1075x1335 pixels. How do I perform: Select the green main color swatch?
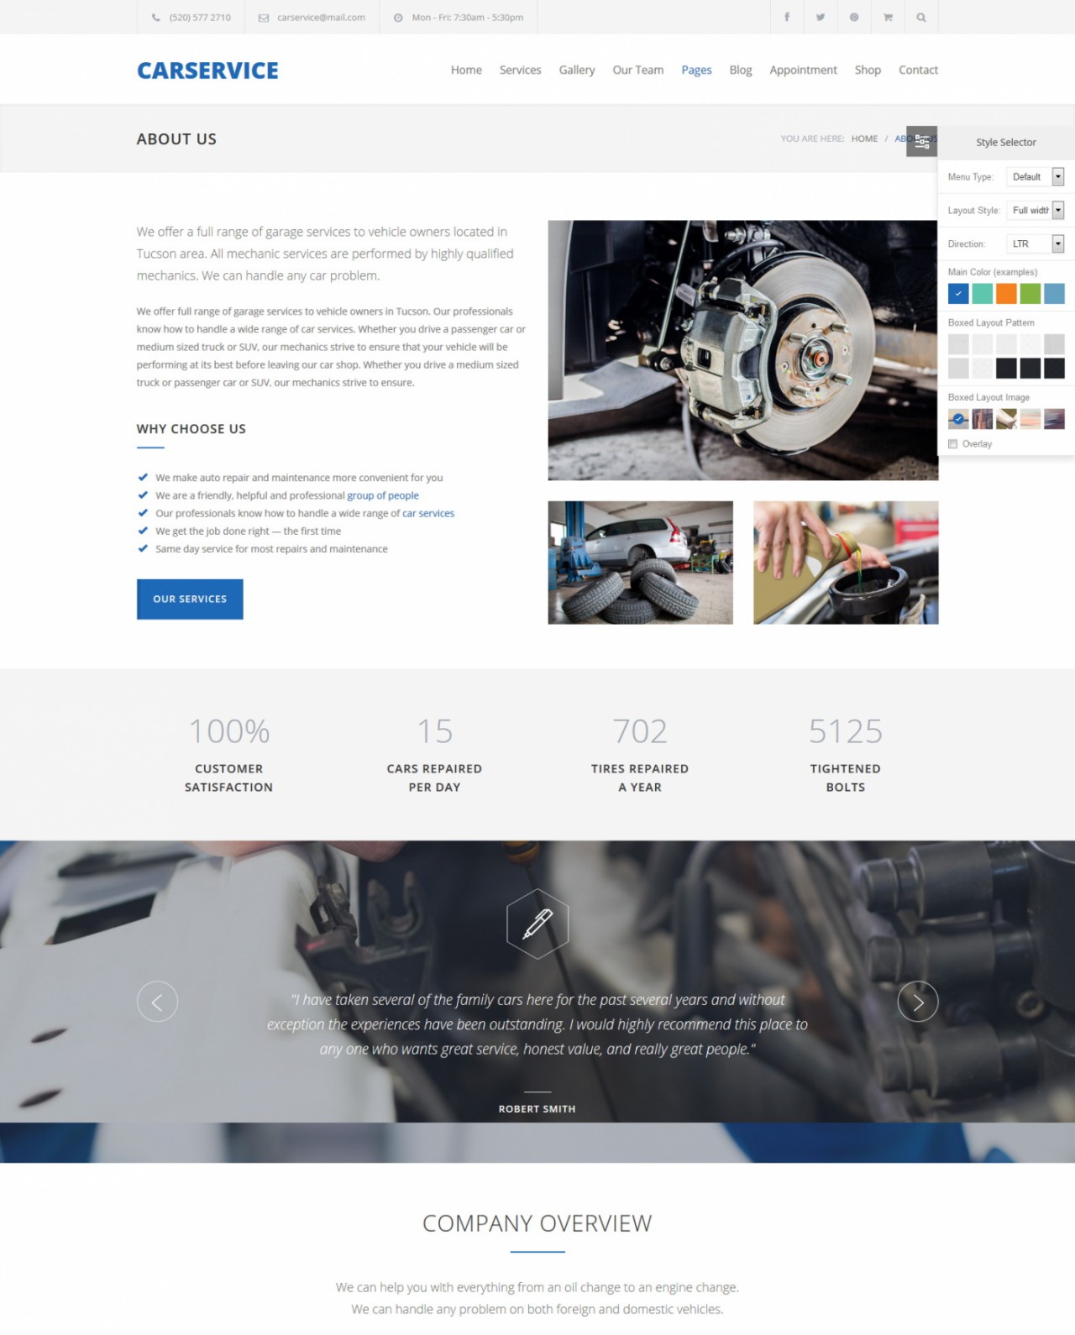[x=1030, y=293]
